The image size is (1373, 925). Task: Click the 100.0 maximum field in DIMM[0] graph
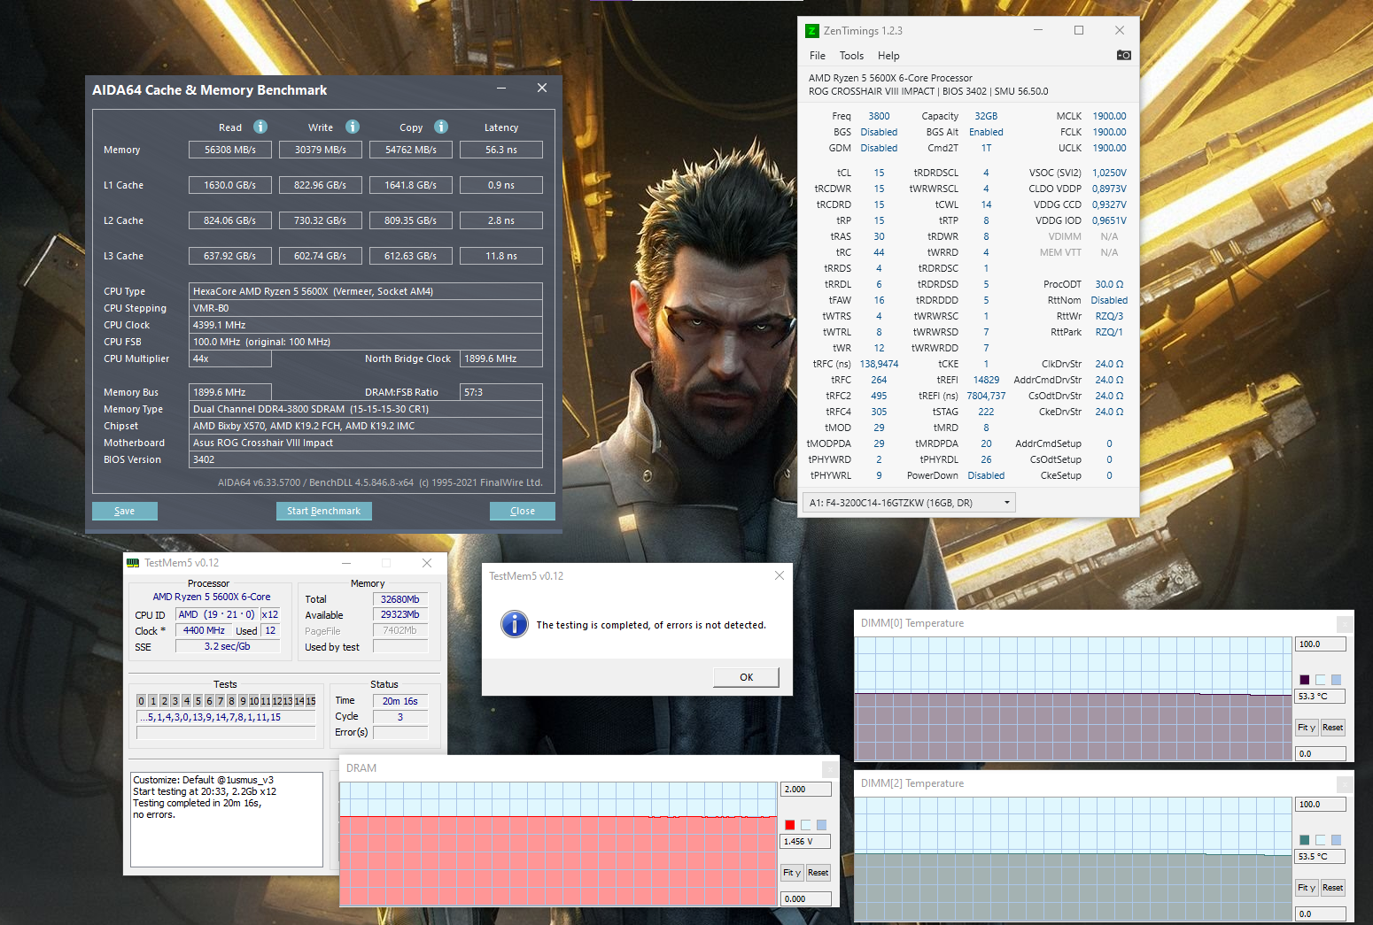(1321, 644)
